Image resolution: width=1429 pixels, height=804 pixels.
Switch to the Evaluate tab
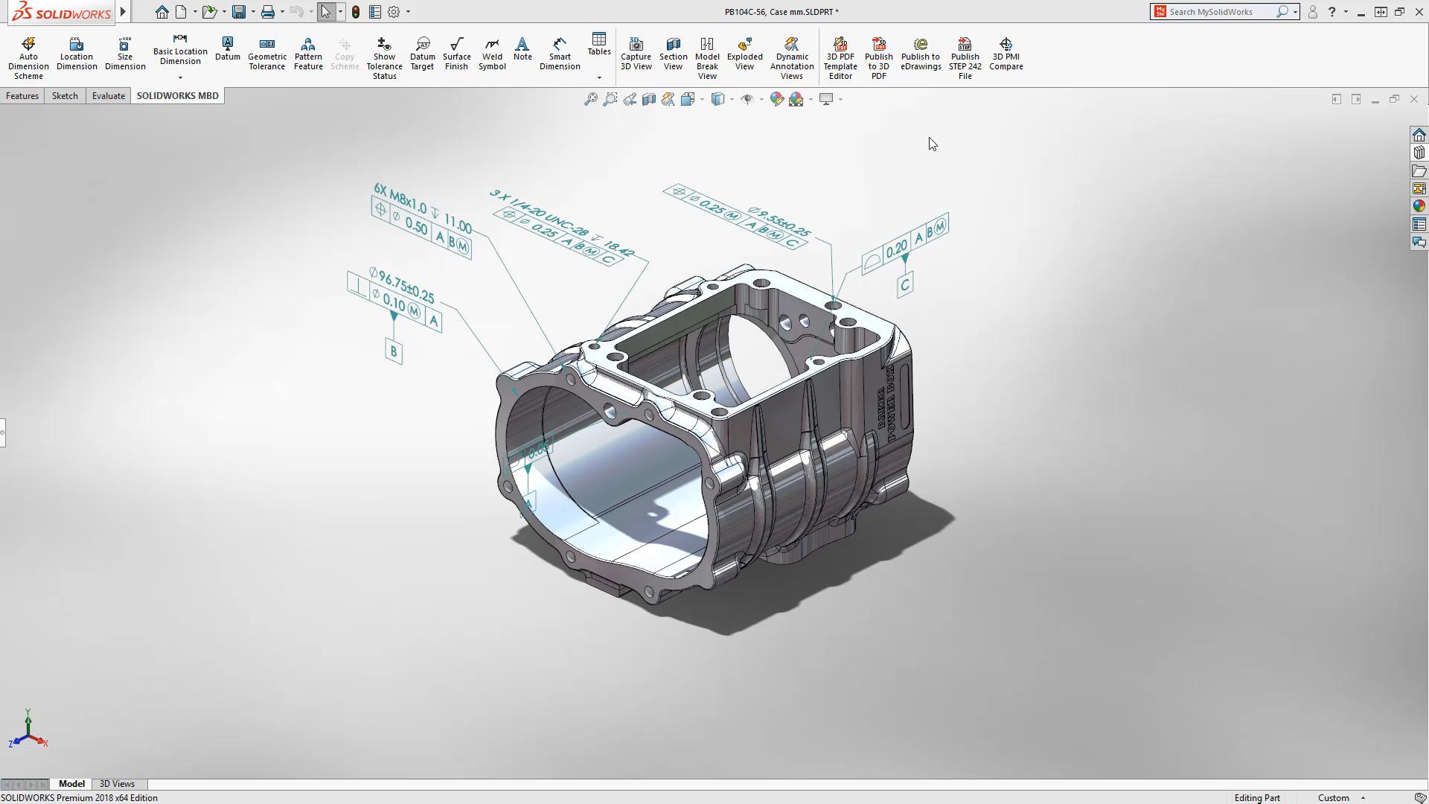coord(108,96)
